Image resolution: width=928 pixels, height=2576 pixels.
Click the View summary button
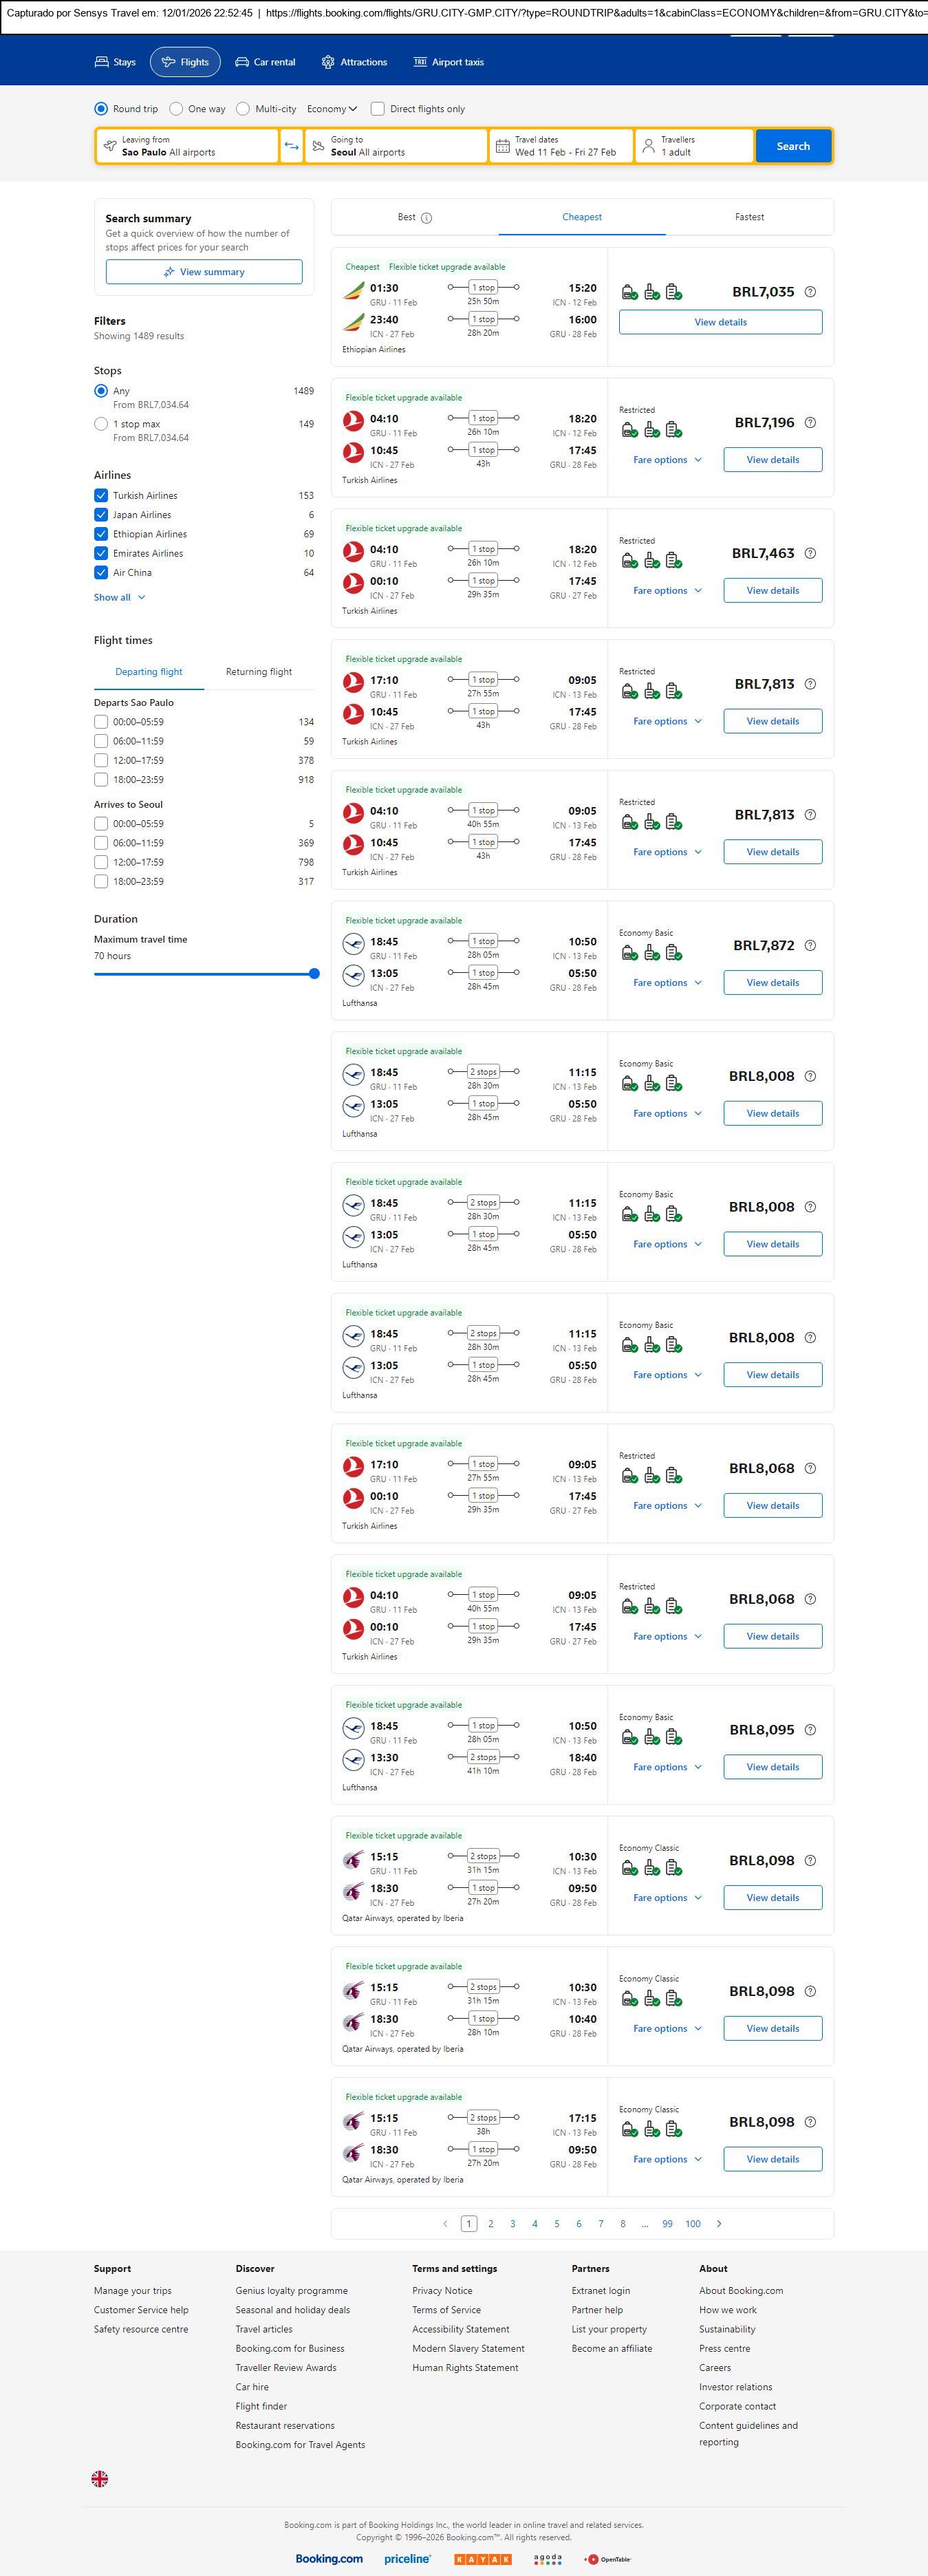tap(204, 272)
